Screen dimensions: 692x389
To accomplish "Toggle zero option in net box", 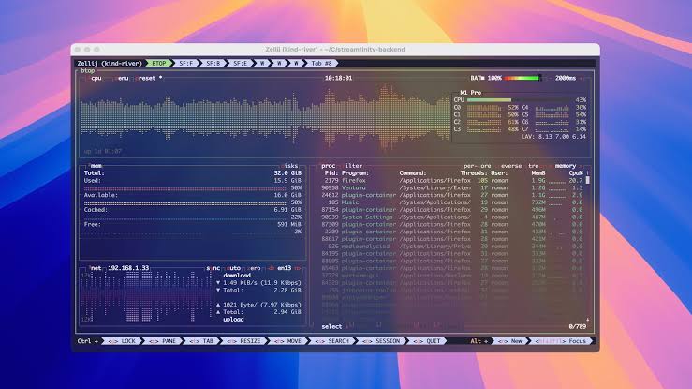I will click(x=254, y=268).
